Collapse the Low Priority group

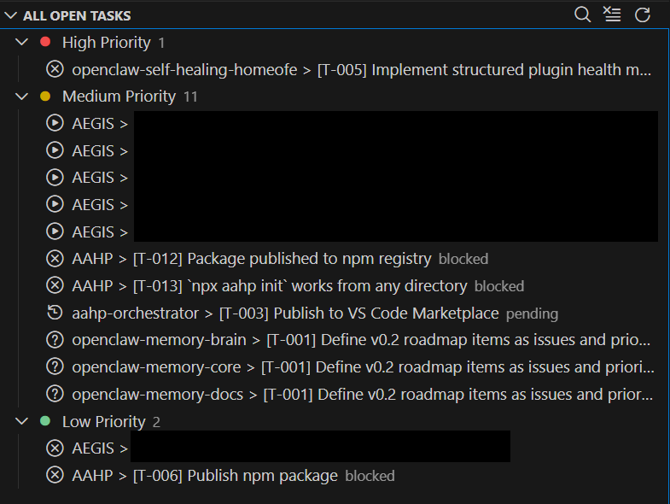point(22,422)
